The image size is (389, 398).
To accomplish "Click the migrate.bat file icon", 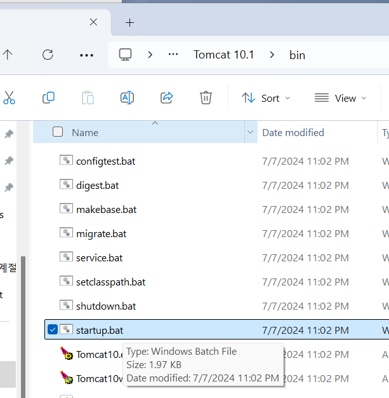I will (x=67, y=233).
